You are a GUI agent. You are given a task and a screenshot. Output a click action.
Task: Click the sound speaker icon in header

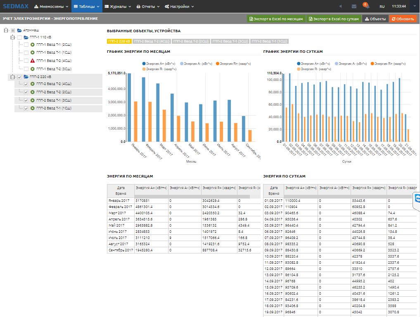[341, 7]
